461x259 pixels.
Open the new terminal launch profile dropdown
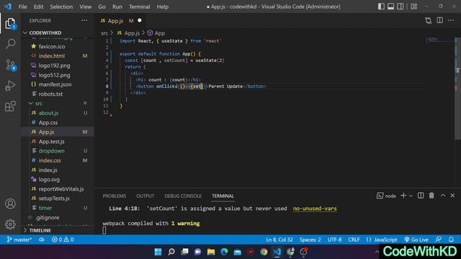click(x=411, y=196)
